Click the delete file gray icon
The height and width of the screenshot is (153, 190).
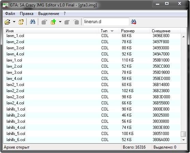(x=76, y=22)
